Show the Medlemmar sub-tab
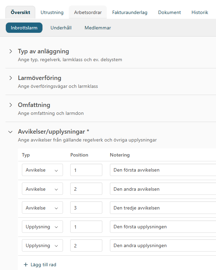The width and height of the screenshot is (216, 270). [98, 28]
